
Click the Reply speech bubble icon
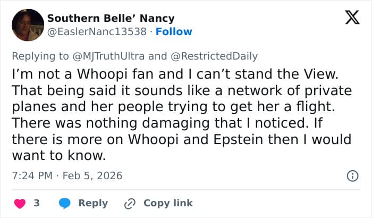[x=65, y=203]
